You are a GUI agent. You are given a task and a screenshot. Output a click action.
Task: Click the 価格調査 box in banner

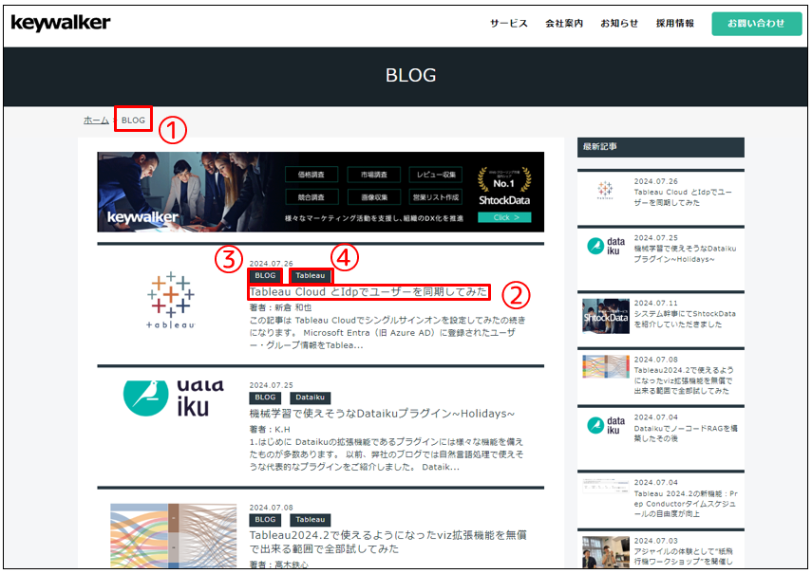(x=312, y=175)
